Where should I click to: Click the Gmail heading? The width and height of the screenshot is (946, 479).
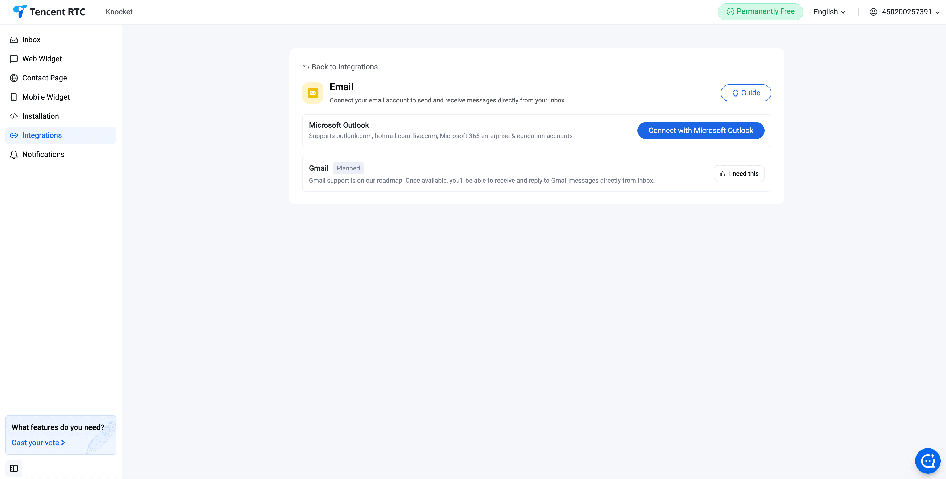pyautogui.click(x=318, y=168)
